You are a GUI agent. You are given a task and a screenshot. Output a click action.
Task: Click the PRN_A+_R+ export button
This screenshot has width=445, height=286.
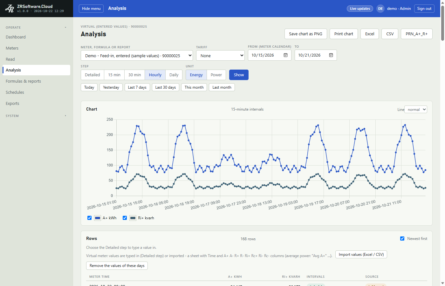click(417, 34)
